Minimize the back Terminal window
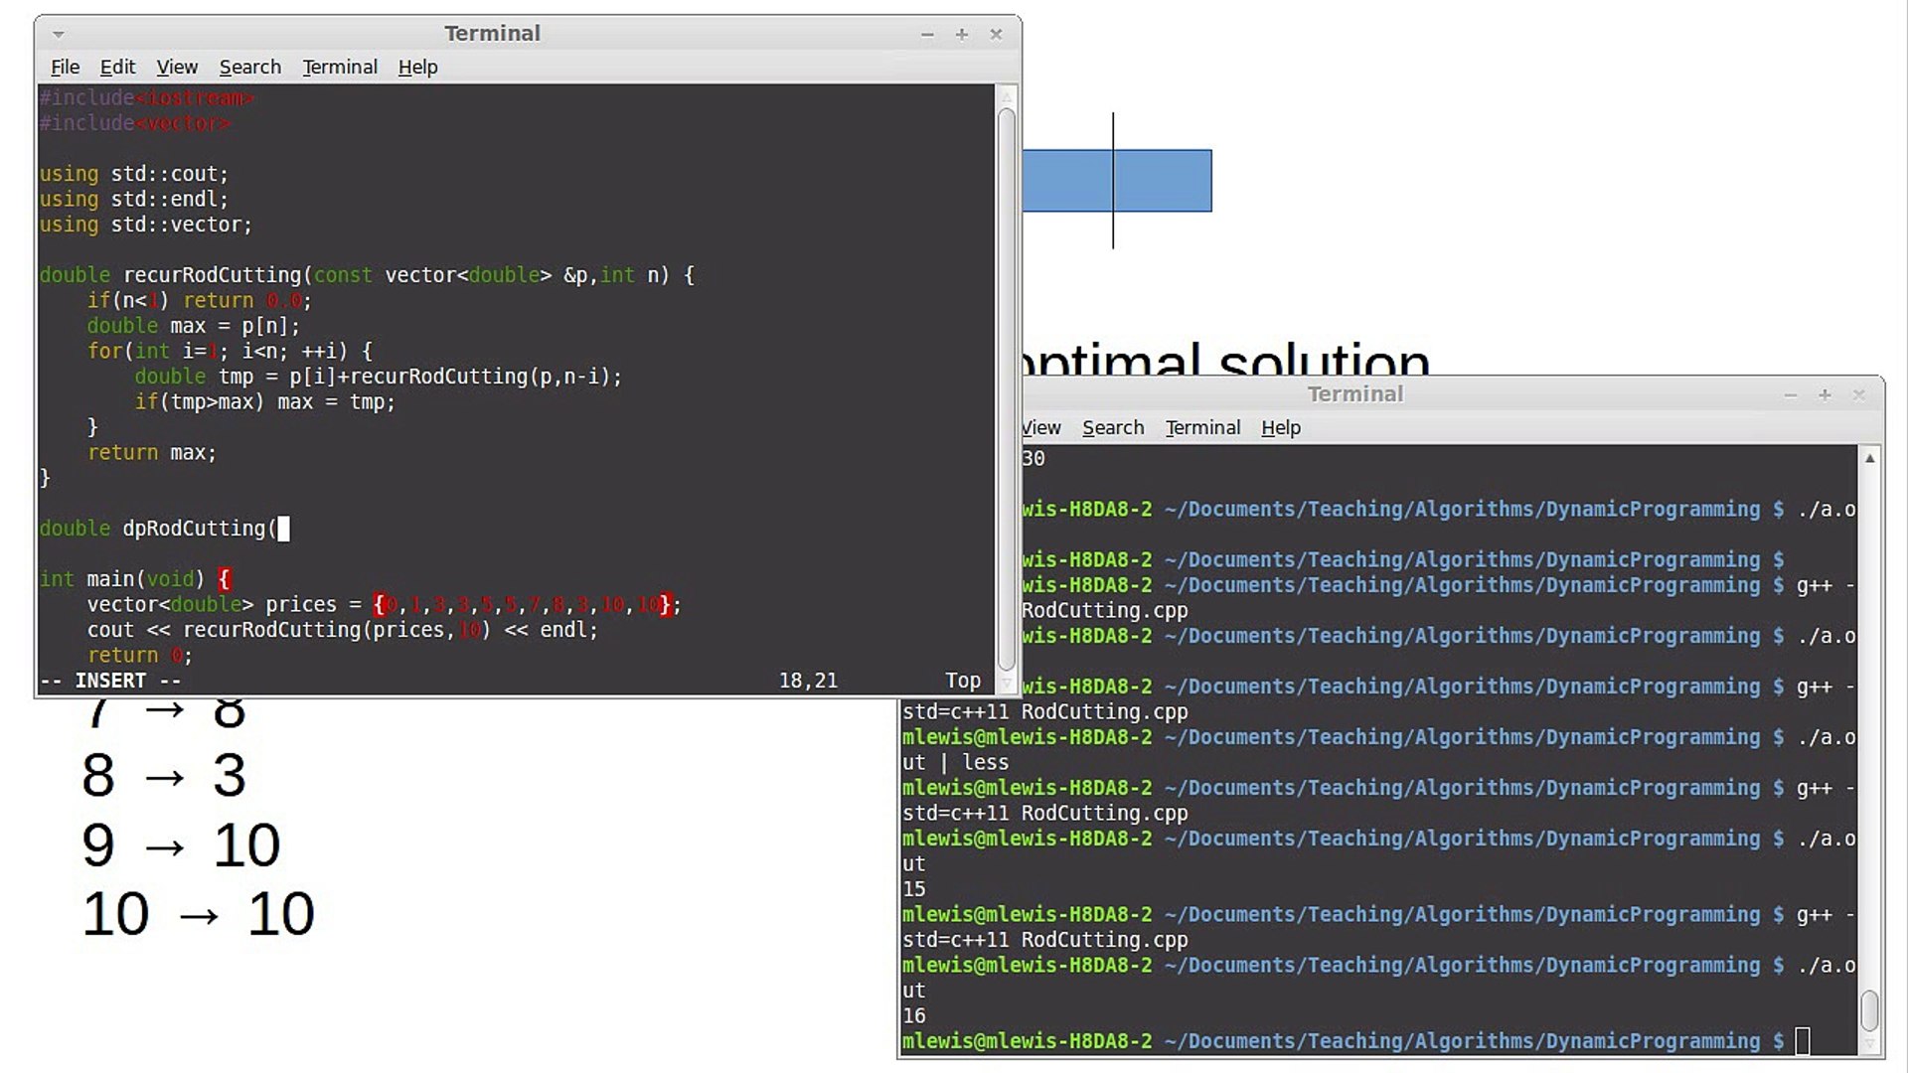 [1790, 394]
